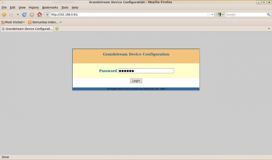List all tabs dropdown arrow
The image size is (272, 160).
269,29
